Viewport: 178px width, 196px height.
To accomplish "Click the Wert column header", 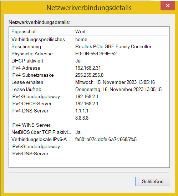I will tap(121, 31).
